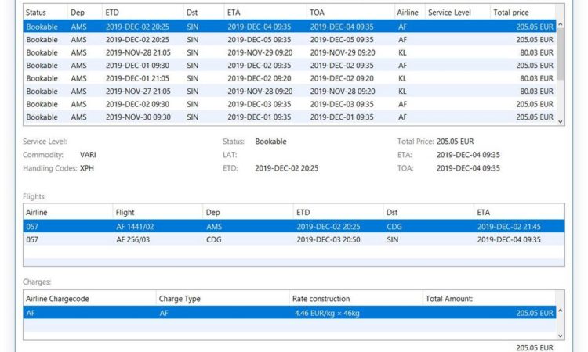588x352 pixels.
Task: Select offer departing 2019-NOV-30 09:30
Action: pos(289,117)
